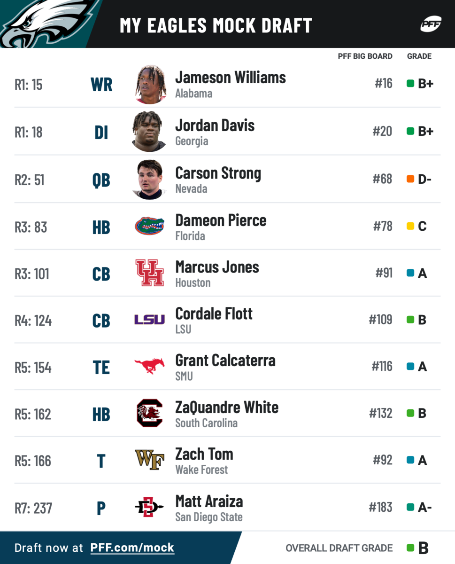Click the South Carolina Gamecocks logo
Image resolution: width=455 pixels, height=564 pixels.
pyautogui.click(x=149, y=413)
